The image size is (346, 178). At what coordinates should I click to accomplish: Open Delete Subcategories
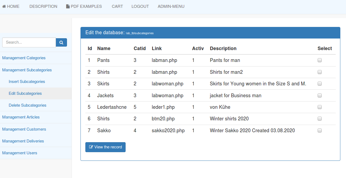[28, 105]
